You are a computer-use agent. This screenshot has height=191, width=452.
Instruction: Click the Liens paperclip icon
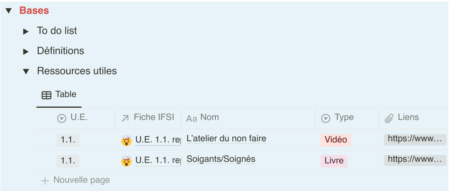389,118
